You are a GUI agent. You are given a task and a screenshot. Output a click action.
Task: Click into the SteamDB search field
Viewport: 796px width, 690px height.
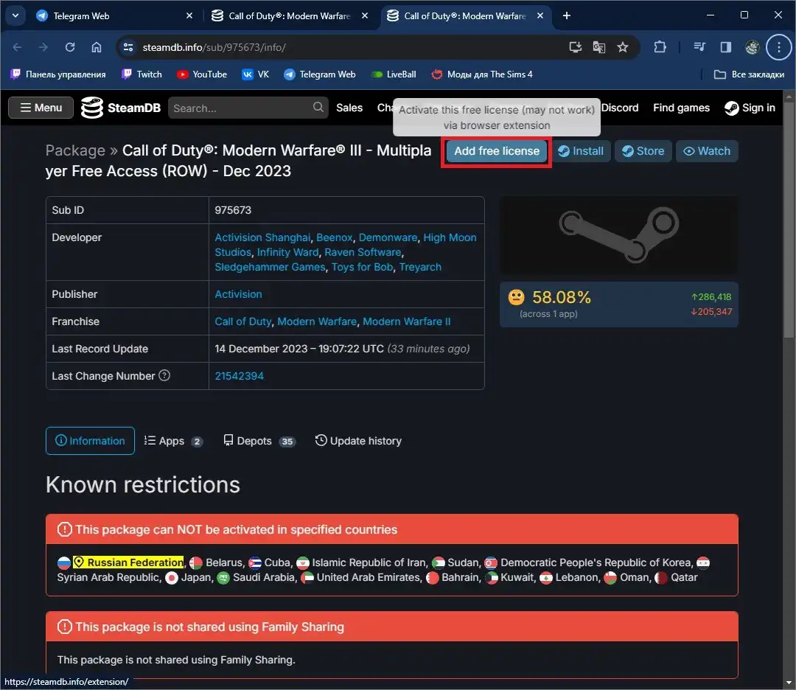pyautogui.click(x=240, y=108)
